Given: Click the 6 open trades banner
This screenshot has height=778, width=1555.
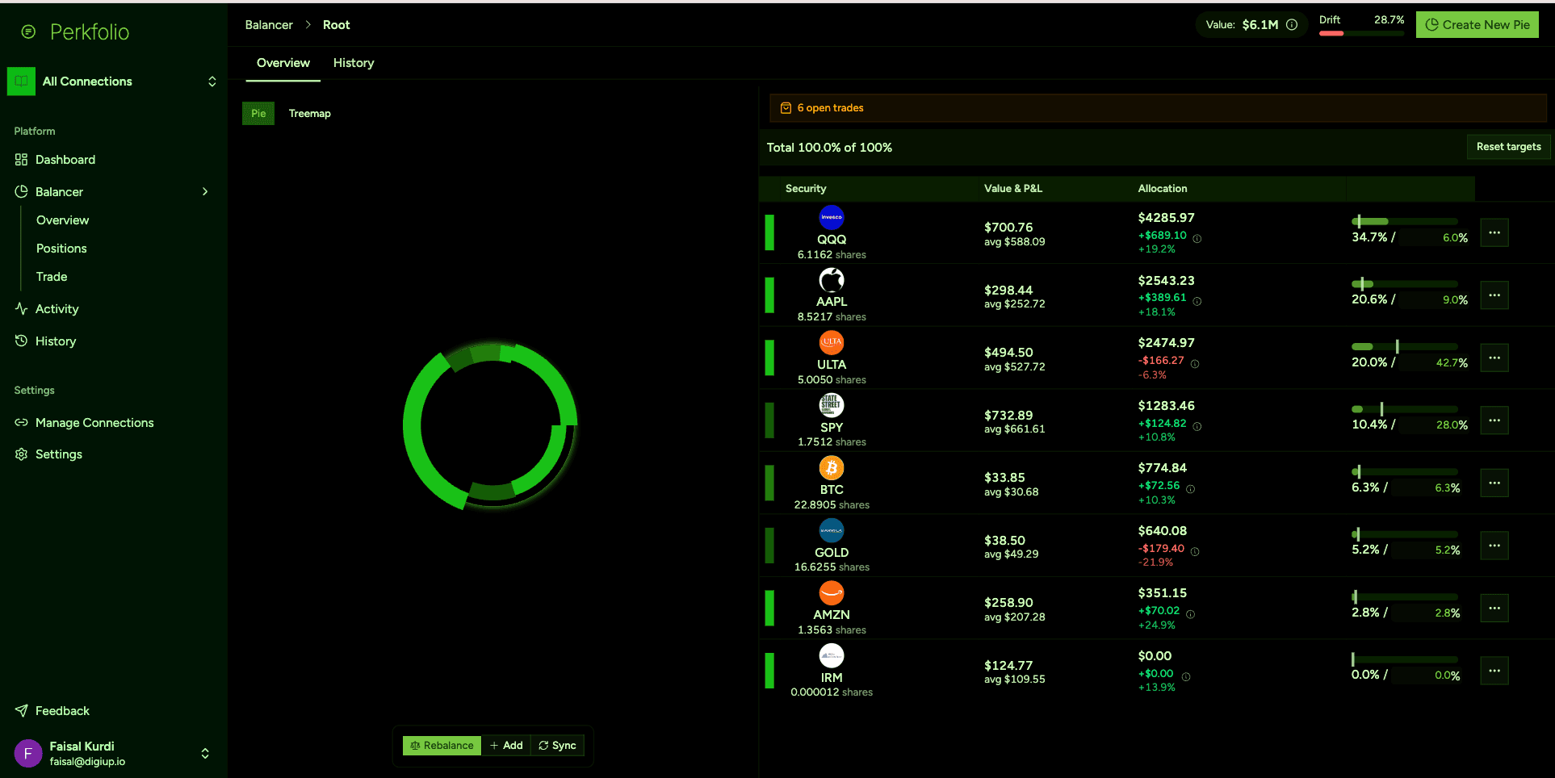Looking at the screenshot, I should pyautogui.click(x=1158, y=108).
